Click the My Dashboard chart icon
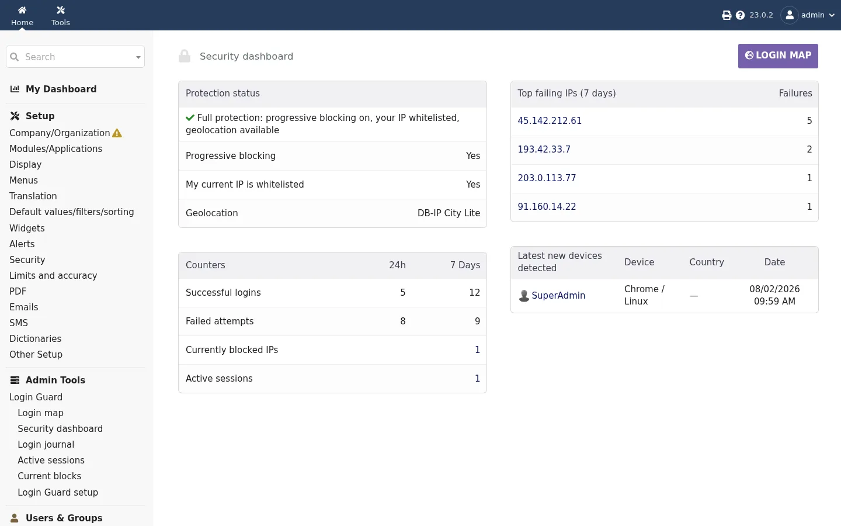The image size is (841, 526). click(15, 89)
